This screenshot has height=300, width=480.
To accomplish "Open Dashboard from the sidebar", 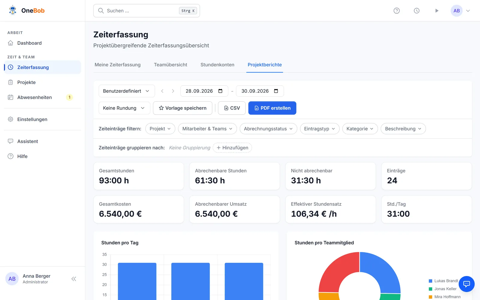I will coord(43,43).
